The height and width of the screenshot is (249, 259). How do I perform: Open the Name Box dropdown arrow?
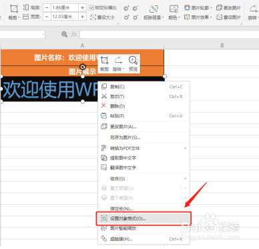click(43, 35)
